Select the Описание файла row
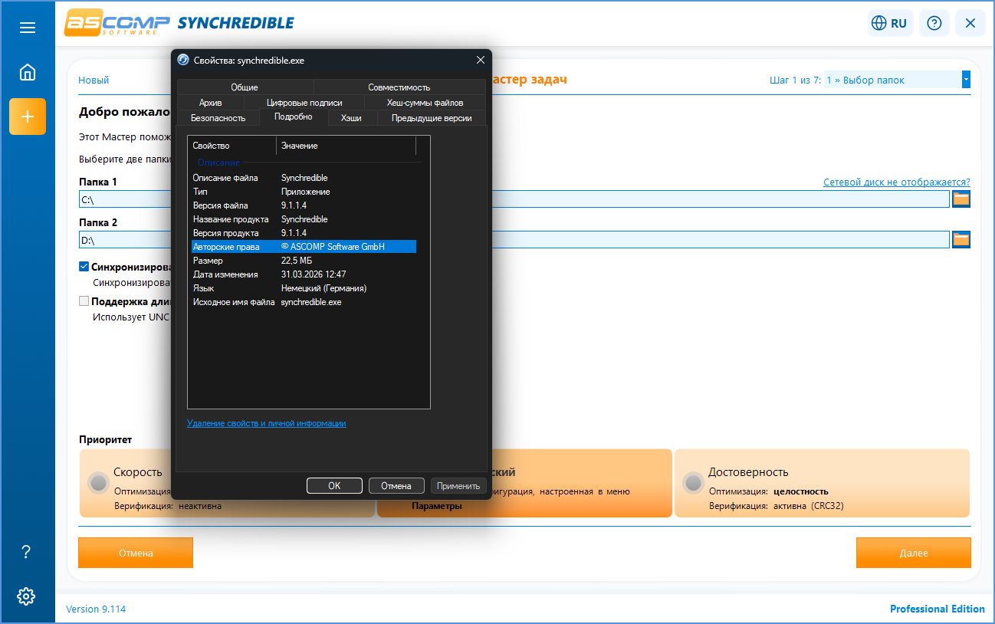 click(304, 178)
